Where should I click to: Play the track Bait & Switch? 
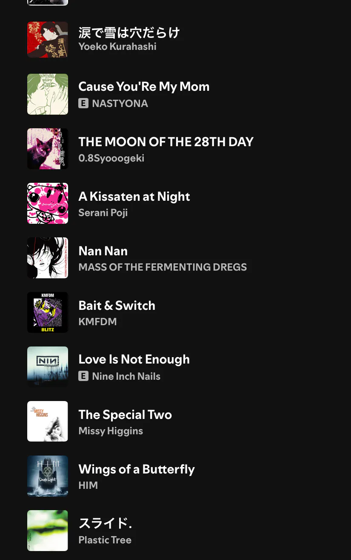pyautogui.click(x=117, y=305)
